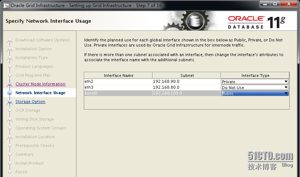Click the Network Interface Usage step marker icon
Screen dimensions: 300x177
pos(10,93)
